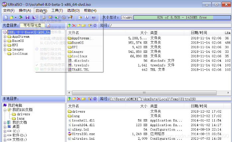Viewport: 232px width, 142px height.
Task: Click the purple Save floppy icon
Action: click(x=28, y=18)
